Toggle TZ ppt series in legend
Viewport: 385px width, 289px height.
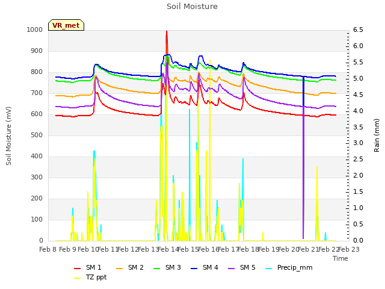(90, 277)
